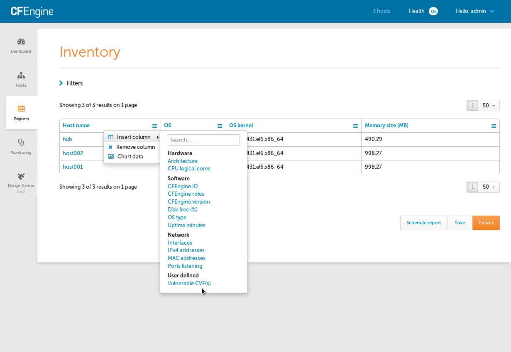511x352 pixels.
Task: Open the Reports section icon
Action: tap(20, 112)
